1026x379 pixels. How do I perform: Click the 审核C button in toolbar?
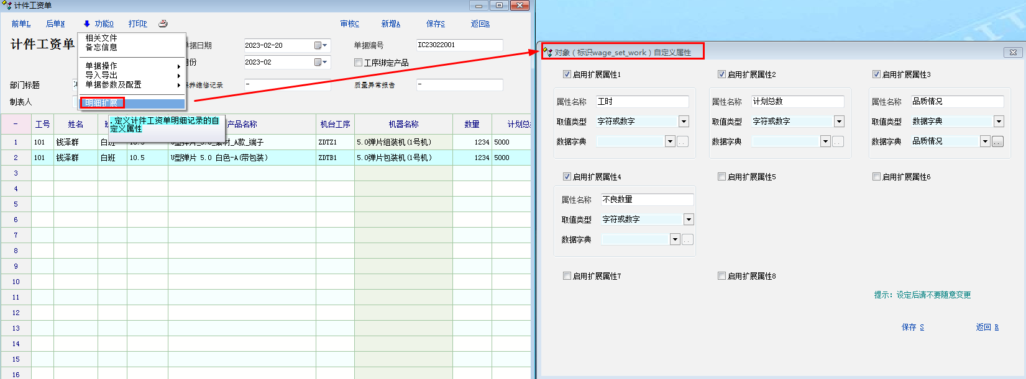(349, 24)
